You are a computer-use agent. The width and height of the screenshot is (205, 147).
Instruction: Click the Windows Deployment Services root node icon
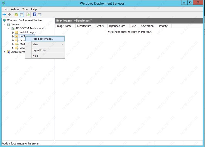click(x=4, y=20)
